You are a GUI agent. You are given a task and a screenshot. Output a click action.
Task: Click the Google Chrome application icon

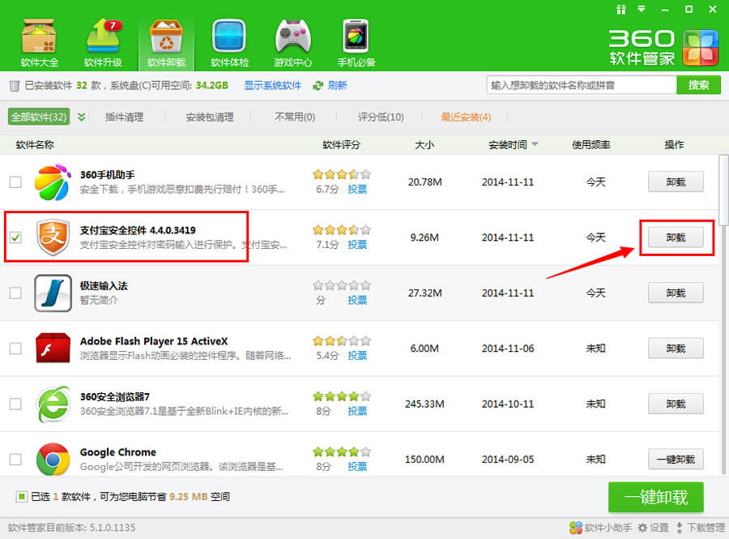click(53, 459)
